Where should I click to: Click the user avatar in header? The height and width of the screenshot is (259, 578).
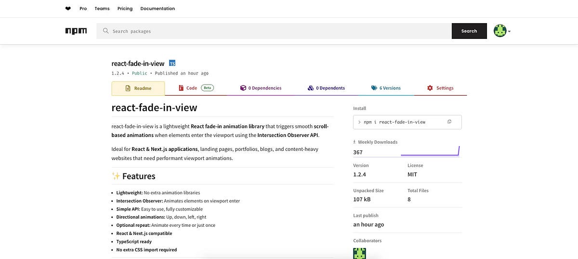coord(500,31)
